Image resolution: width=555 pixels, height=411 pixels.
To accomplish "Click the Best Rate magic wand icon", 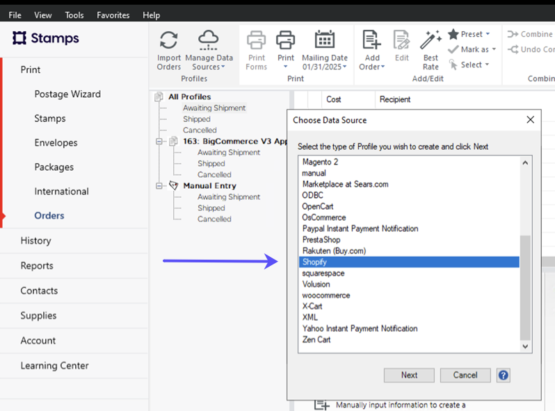I will click(431, 40).
